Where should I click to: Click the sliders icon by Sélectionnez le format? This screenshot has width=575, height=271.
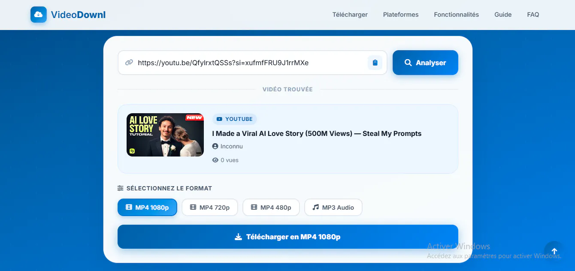(x=121, y=188)
